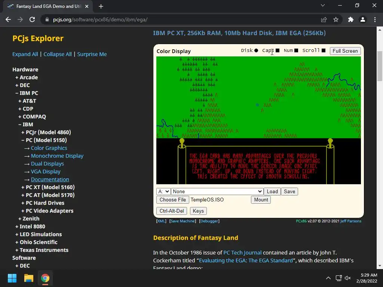383x287 pixels.
Task: Open the Windows Start menu
Action: pyautogui.click(x=12, y=278)
